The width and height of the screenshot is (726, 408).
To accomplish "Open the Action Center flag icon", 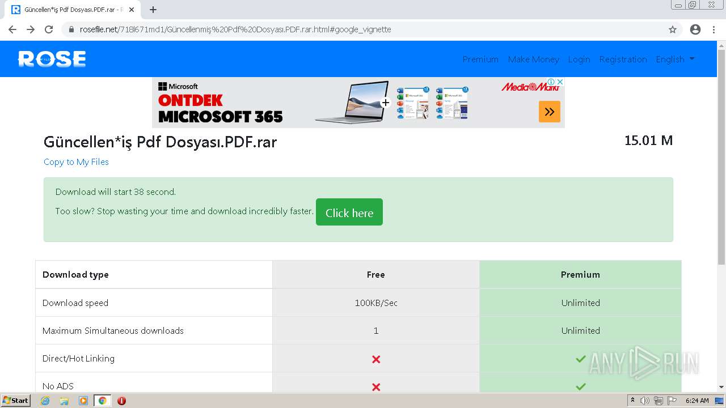I will [672, 401].
